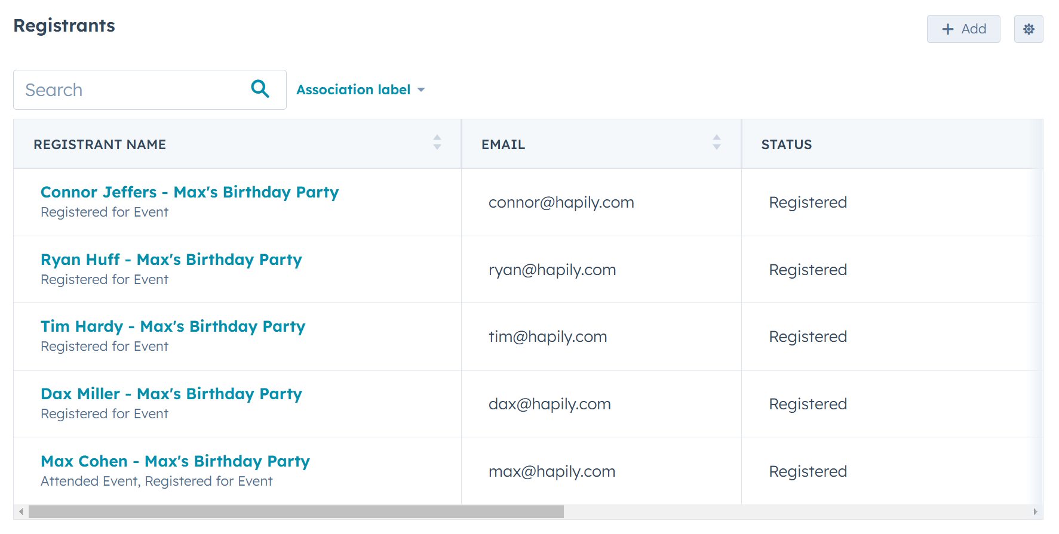Click the Registrant Name column header
Screen dimensions: 1059x534
(x=100, y=145)
